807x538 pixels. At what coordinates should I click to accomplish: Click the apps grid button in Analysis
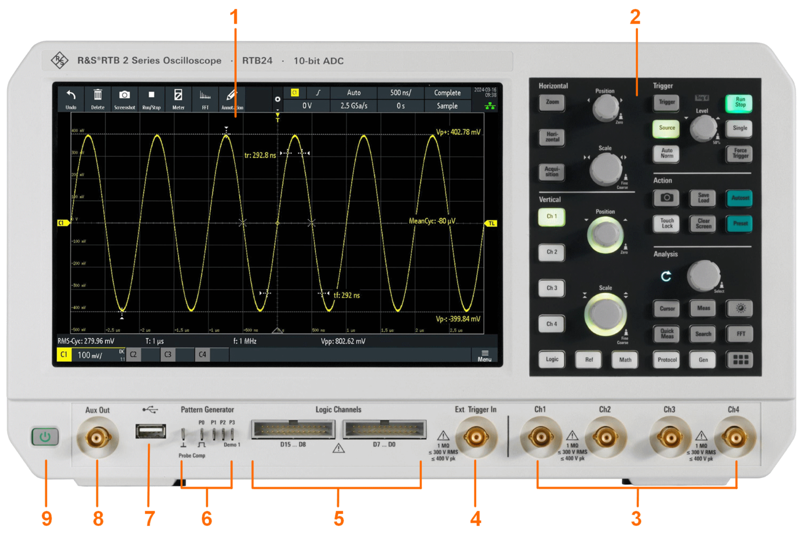pos(740,359)
